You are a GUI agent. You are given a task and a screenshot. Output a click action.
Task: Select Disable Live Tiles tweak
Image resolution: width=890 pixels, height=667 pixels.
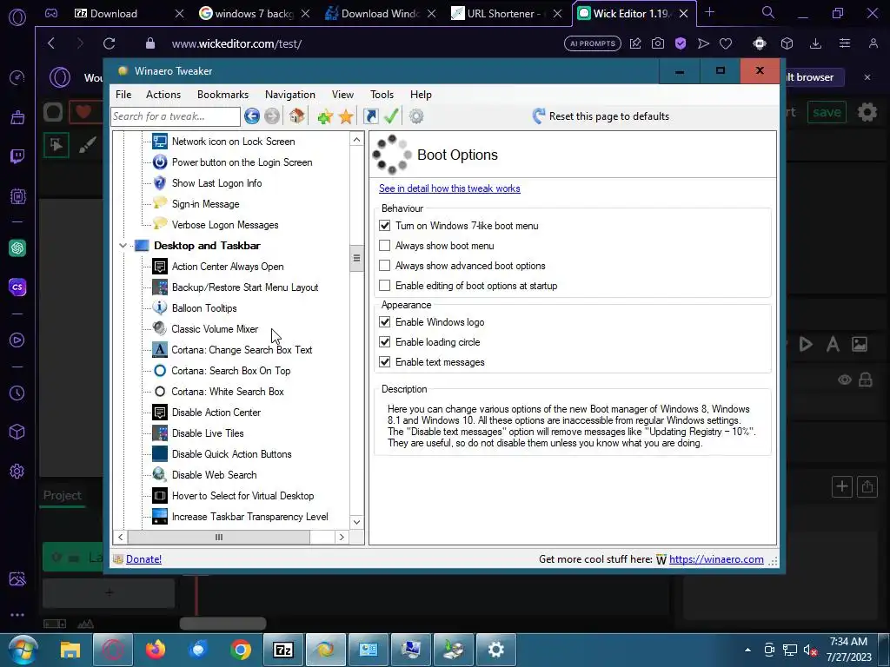pyautogui.click(x=208, y=433)
